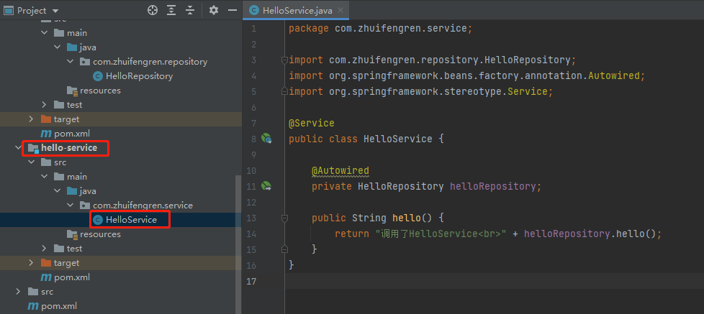Click the Select Opened File locate icon
Viewport: 704px width, 314px height.
tap(152, 11)
